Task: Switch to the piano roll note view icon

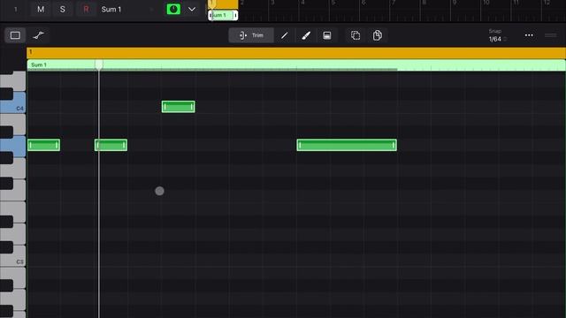Action: pos(15,35)
